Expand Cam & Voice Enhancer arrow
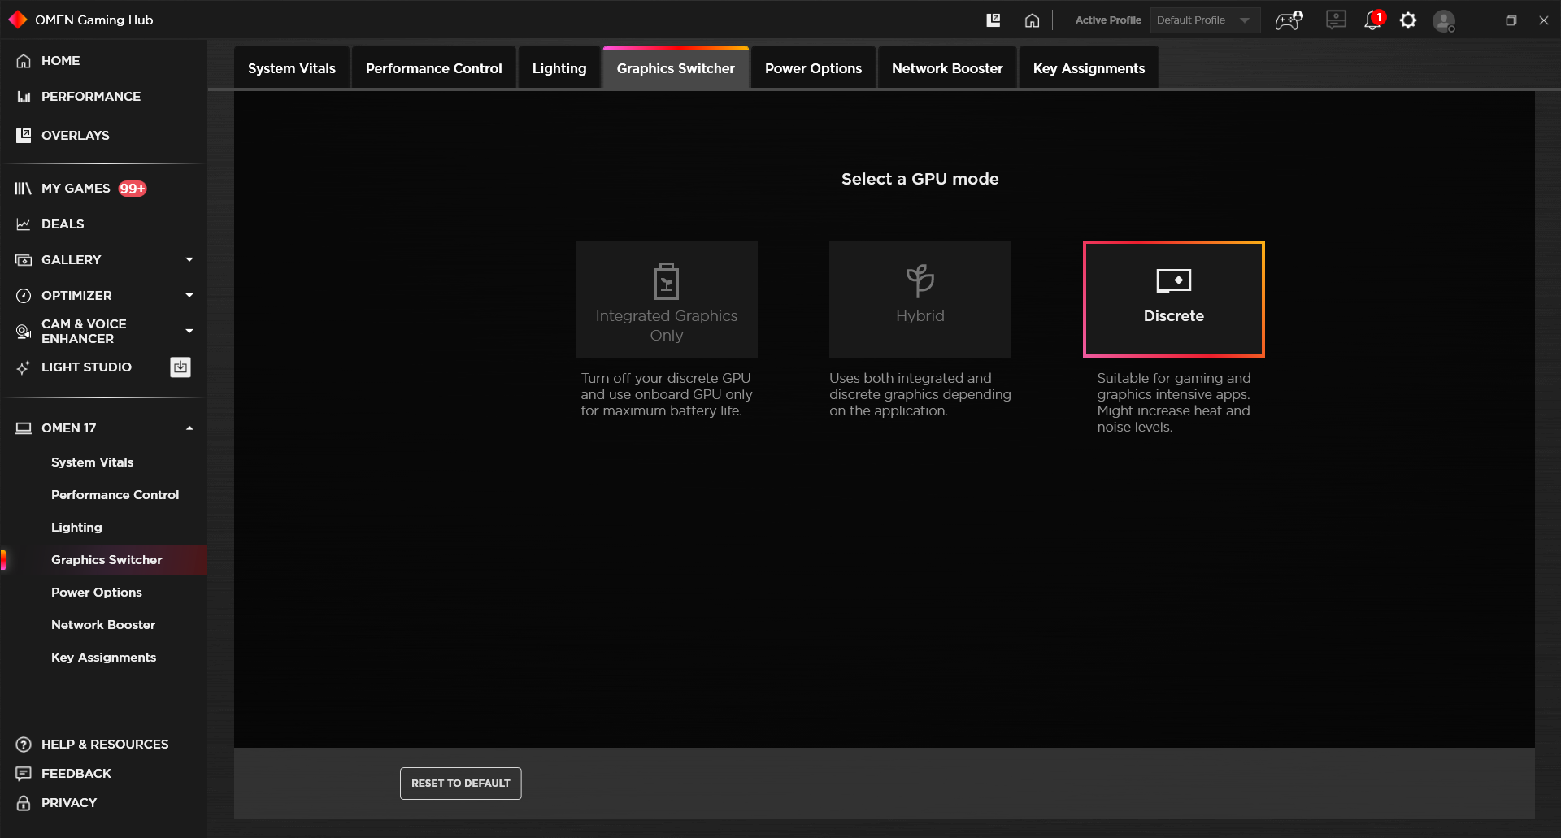Screen dimensions: 1561x838 [189, 331]
